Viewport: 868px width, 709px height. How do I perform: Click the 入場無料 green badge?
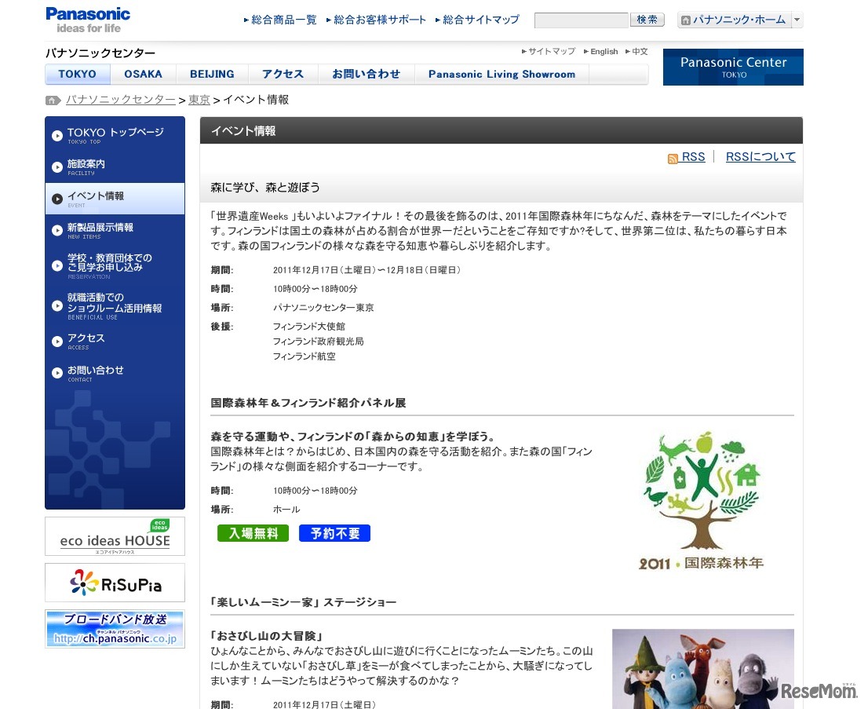pos(253,532)
